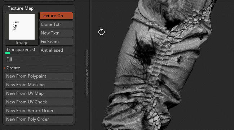This screenshot has height=130, width=234.
Task: Click the right-pointing divider arrow
Action: [87, 70]
